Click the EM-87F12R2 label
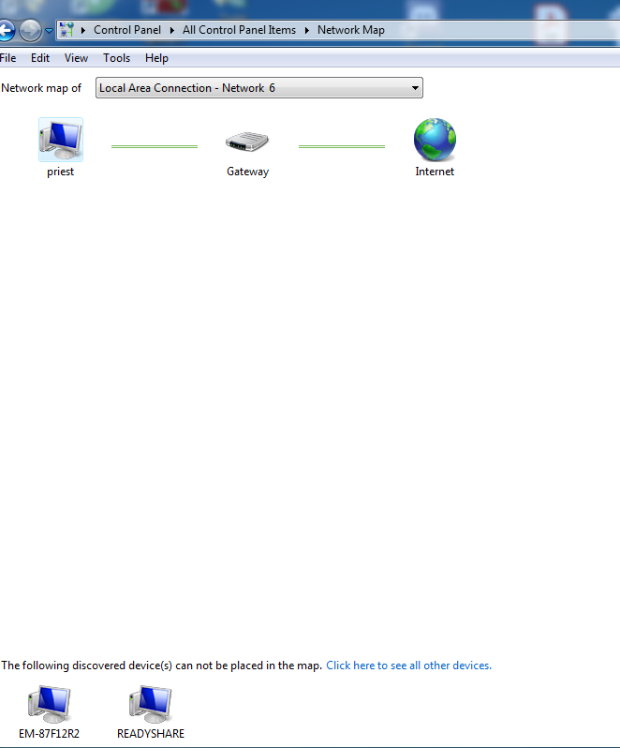The height and width of the screenshot is (748, 620). (x=49, y=734)
